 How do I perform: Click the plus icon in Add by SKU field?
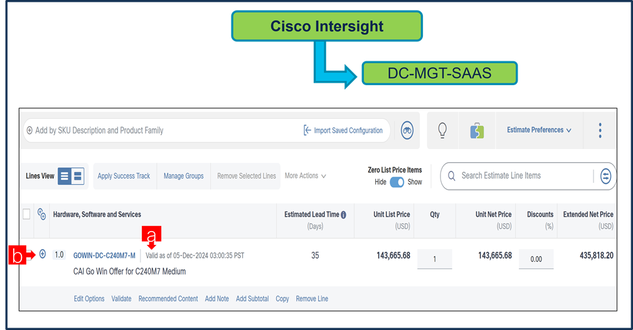pyautogui.click(x=29, y=130)
